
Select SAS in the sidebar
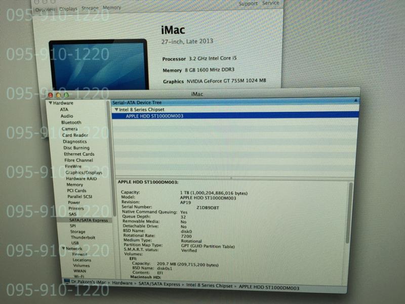[x=72, y=214]
